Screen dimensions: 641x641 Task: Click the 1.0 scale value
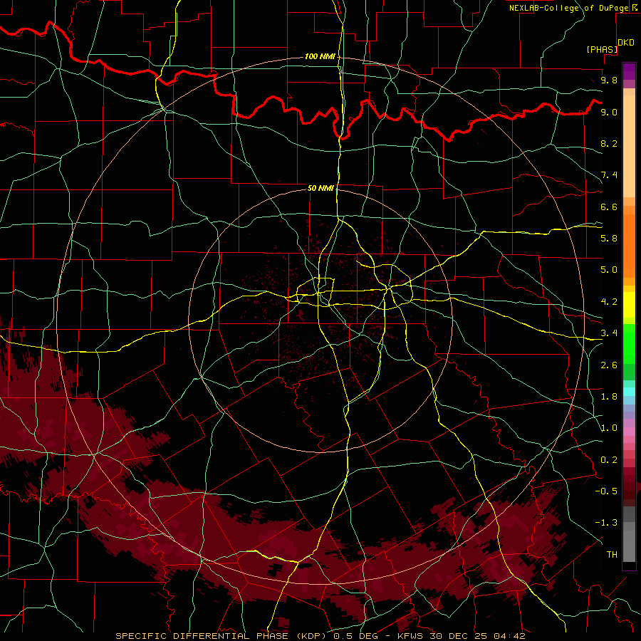(x=609, y=428)
